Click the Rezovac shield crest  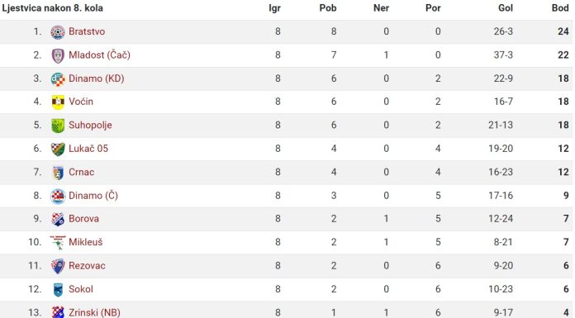pyautogui.click(x=58, y=266)
